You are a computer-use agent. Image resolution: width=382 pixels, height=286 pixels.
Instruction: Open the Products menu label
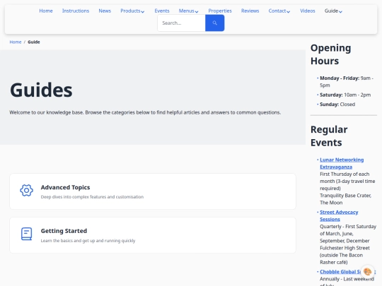(130, 11)
